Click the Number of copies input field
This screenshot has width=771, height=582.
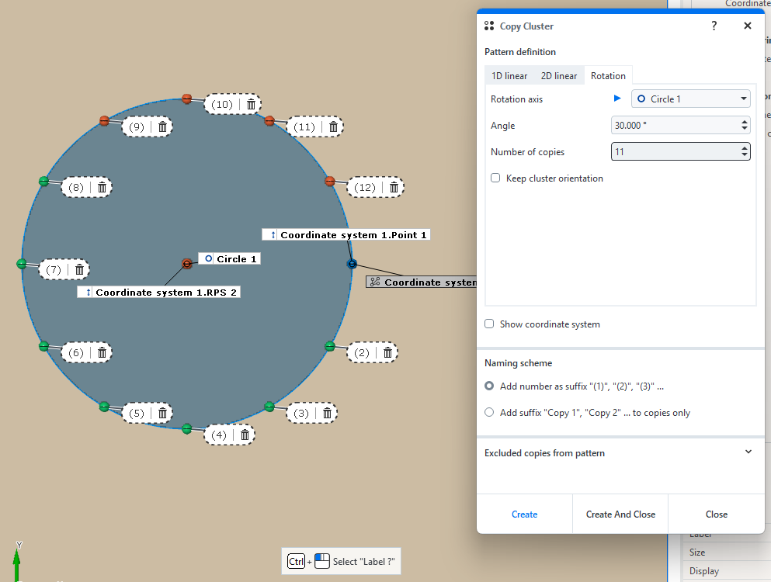[674, 151]
